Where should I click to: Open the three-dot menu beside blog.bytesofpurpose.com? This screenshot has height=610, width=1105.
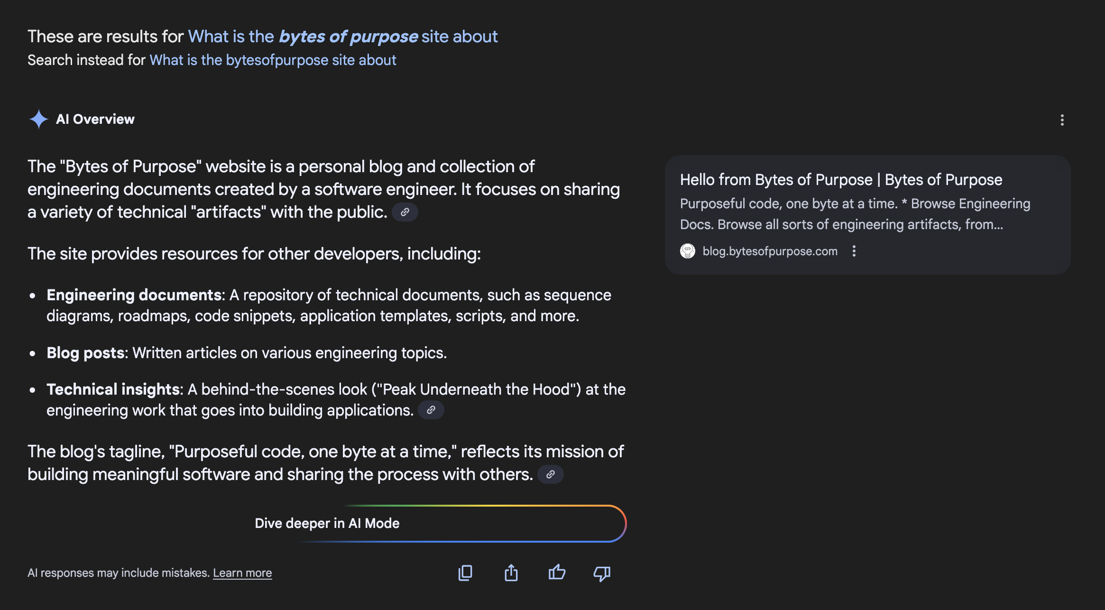click(854, 251)
